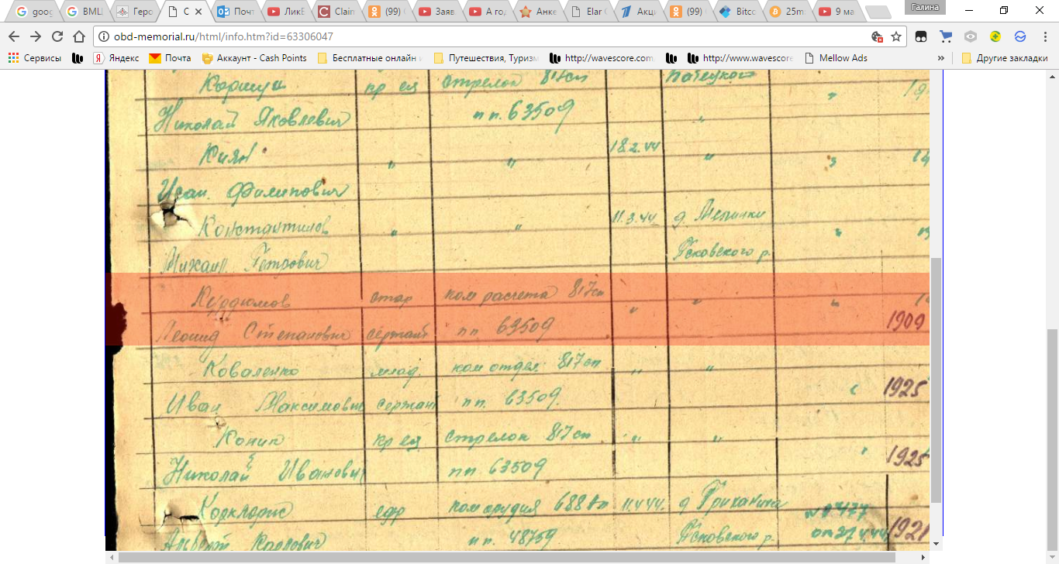Viewport: 1059px width, 564px height.
Task: Open the Яндекс bookmark
Action: pyautogui.click(x=116, y=58)
